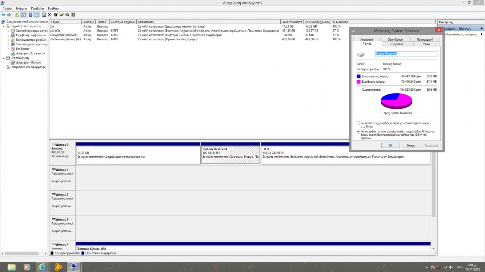The image size is (485, 272).
Task: Click the Up one level folder icon
Action: [17, 15]
